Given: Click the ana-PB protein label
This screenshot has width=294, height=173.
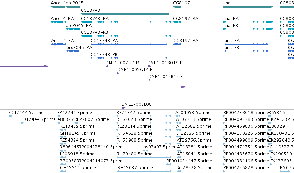Looking at the screenshot, I should (232, 48).
